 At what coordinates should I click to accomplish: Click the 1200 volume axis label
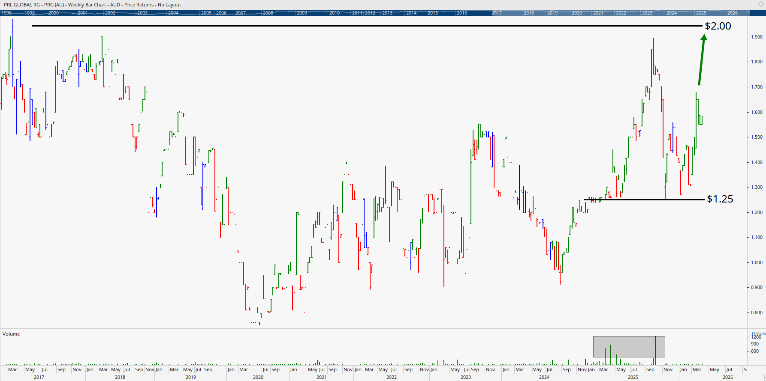(756, 337)
